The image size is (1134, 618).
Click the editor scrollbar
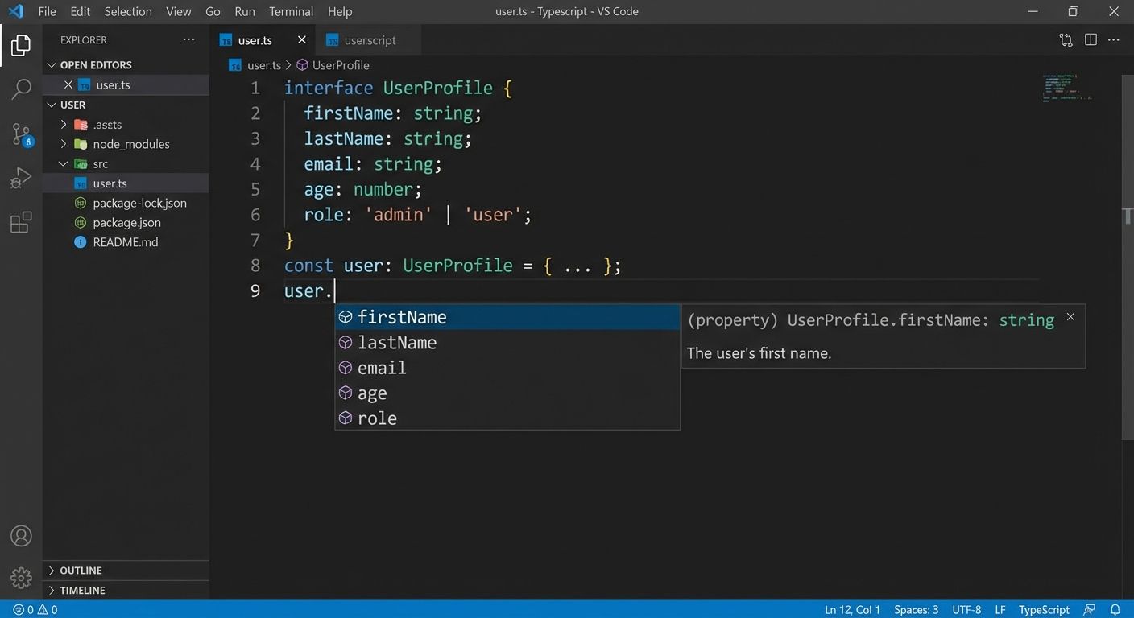point(1127,216)
